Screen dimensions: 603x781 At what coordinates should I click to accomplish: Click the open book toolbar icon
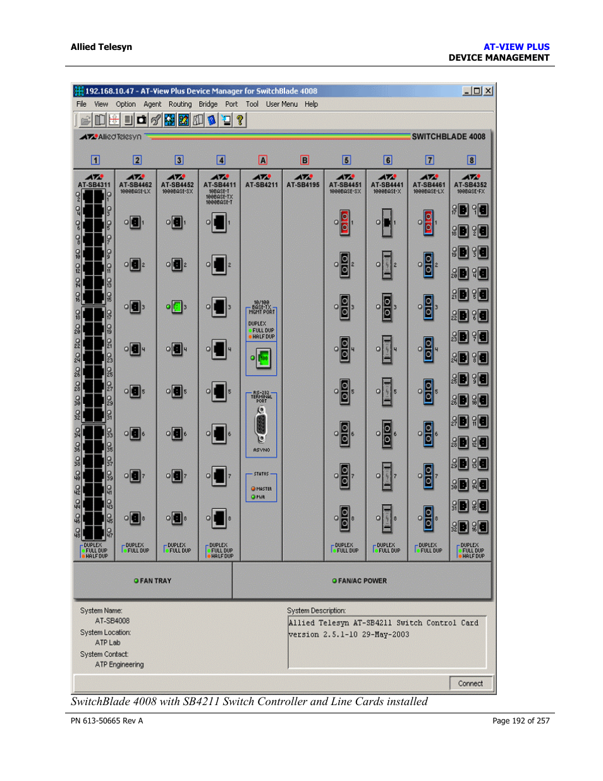point(100,120)
